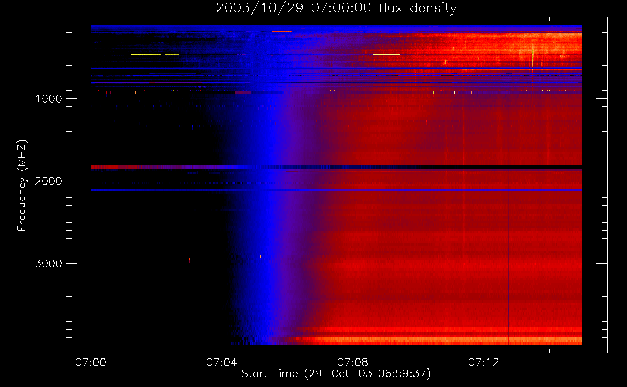Click the 07:12 time tick label
Image resolution: width=627 pixels, height=387 pixels.
(484, 363)
